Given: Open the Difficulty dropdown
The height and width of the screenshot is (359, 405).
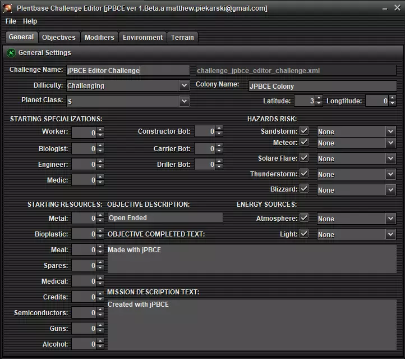Looking at the screenshot, I should click(x=184, y=86).
